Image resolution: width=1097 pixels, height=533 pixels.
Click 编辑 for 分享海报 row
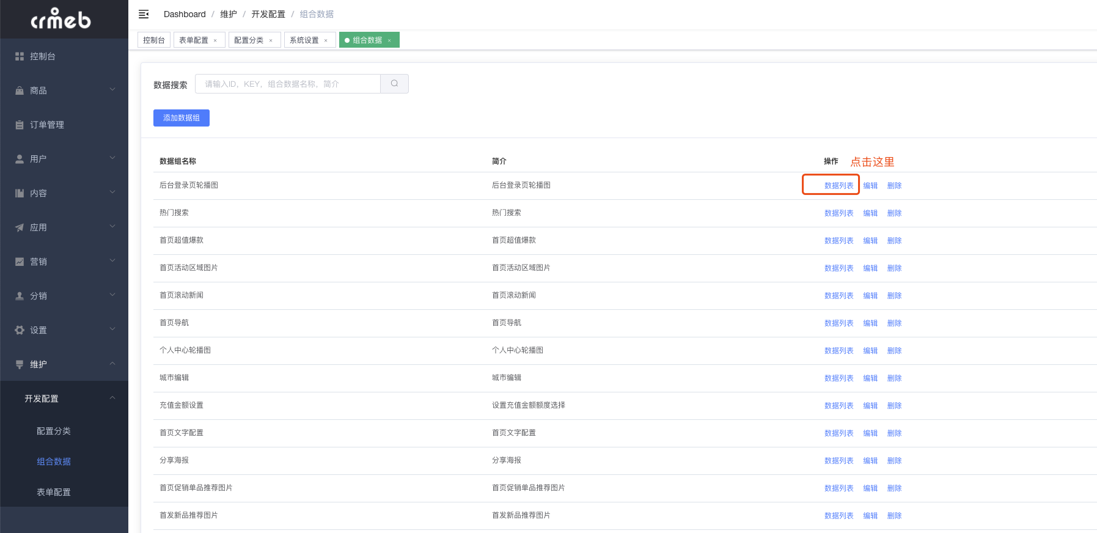pos(870,461)
